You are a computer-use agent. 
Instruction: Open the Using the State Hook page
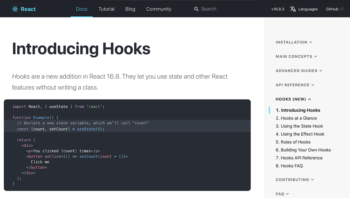[300, 126]
